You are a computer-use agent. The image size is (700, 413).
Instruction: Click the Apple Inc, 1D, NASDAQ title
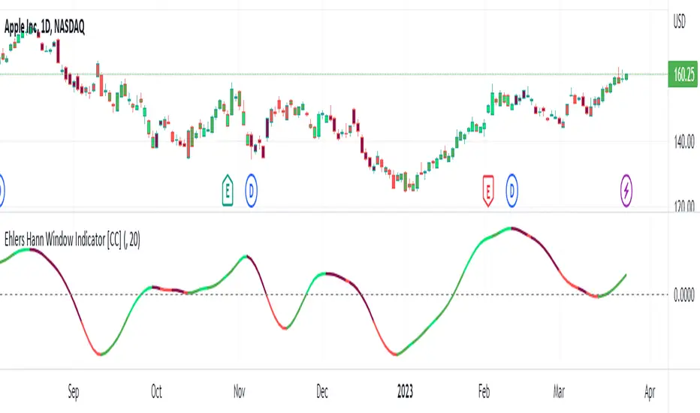[44, 27]
